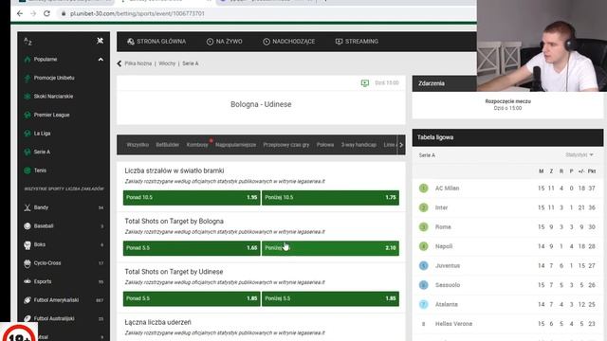Viewport: 607px width, 341px height.
Task: Click Serie A in the breadcrumb
Action: click(x=191, y=63)
